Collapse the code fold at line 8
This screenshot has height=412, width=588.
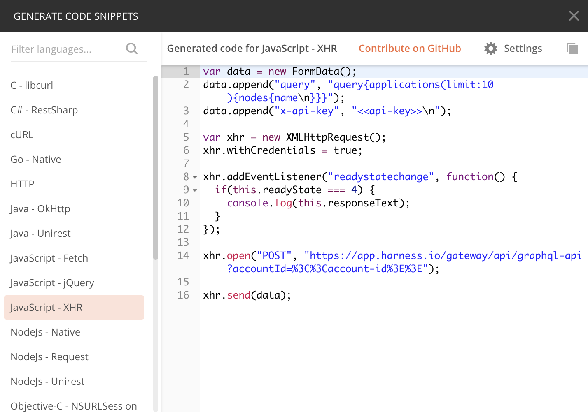click(x=195, y=177)
